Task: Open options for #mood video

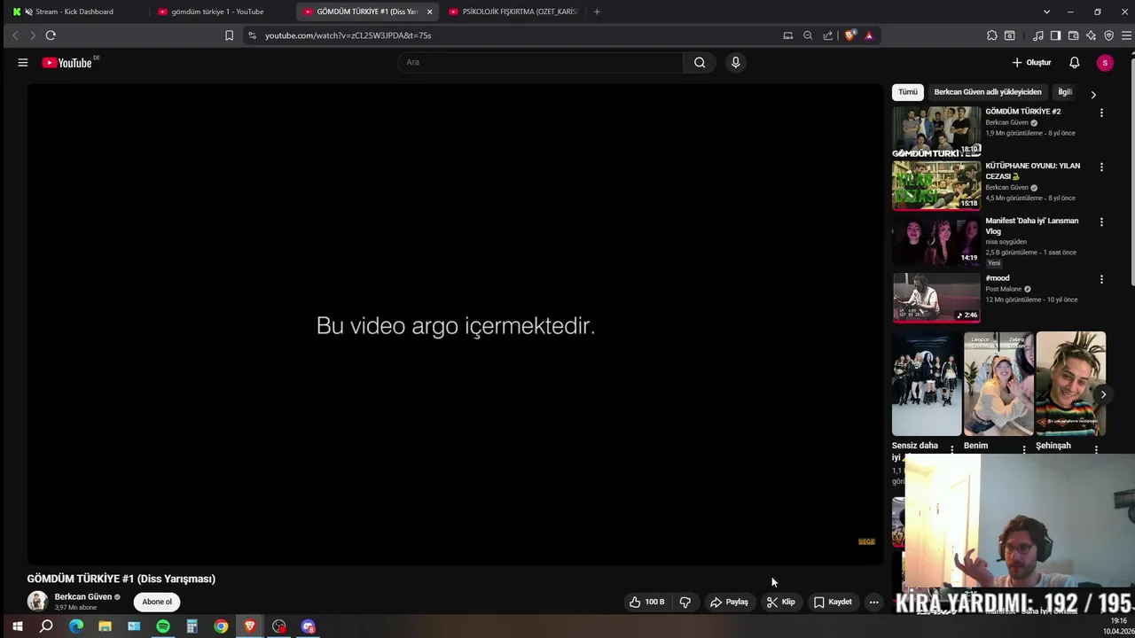Action: [x=1101, y=279]
